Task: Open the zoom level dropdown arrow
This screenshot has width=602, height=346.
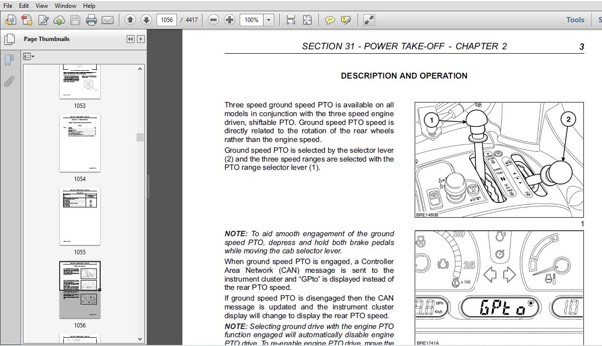Action: coord(269,20)
